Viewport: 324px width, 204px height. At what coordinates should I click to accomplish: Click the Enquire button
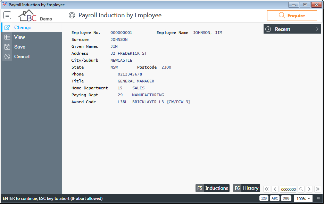click(292, 16)
